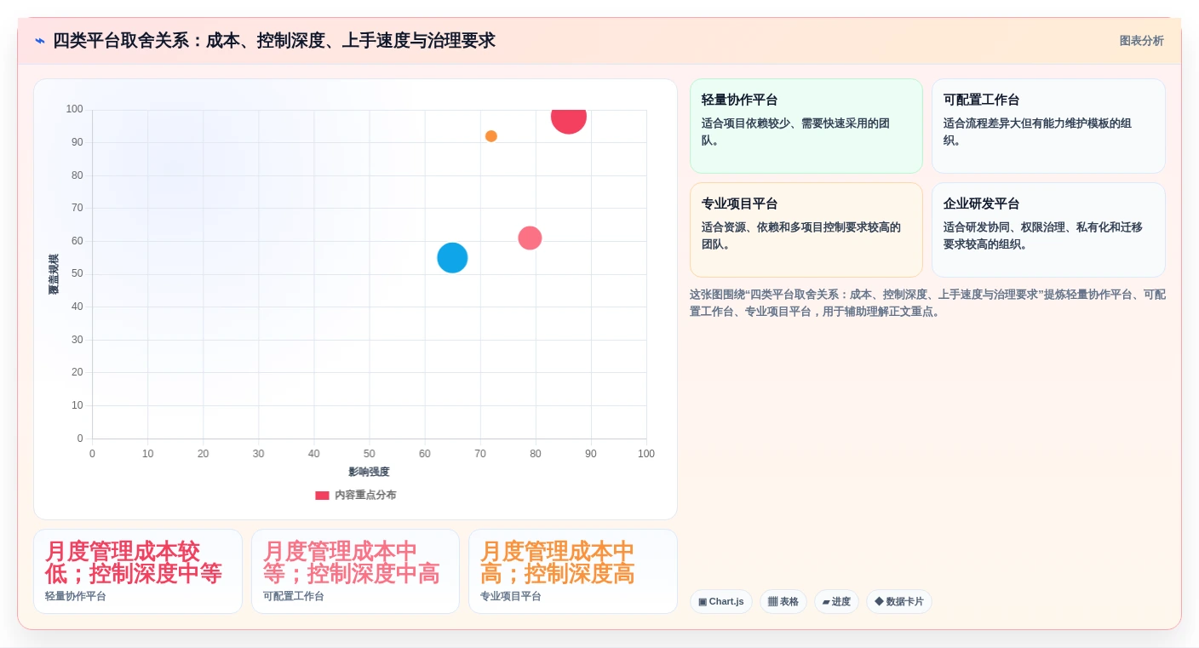Screen dimensions: 1199x648
Task: Click the summary paragraph starting 这张图围绕
Action: click(x=927, y=303)
